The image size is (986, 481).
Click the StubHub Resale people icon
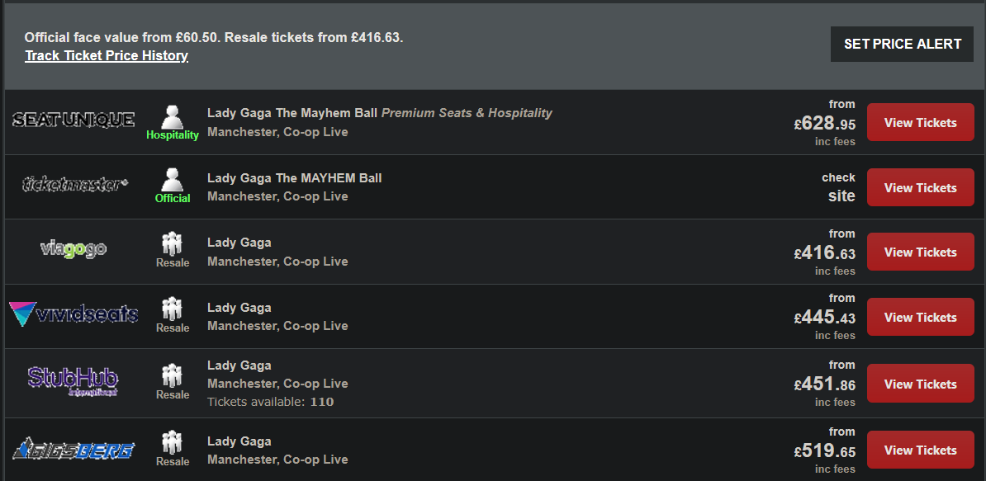pyautogui.click(x=172, y=376)
